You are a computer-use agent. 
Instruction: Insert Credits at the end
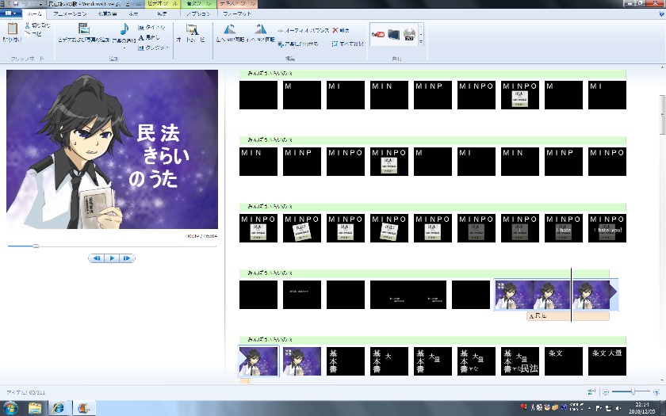pos(154,48)
